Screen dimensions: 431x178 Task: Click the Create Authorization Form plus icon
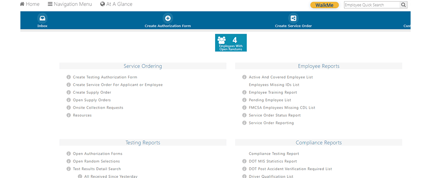tap(168, 18)
